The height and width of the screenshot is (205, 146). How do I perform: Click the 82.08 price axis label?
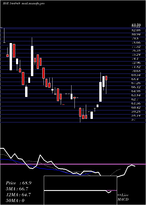click(x=136, y=30)
